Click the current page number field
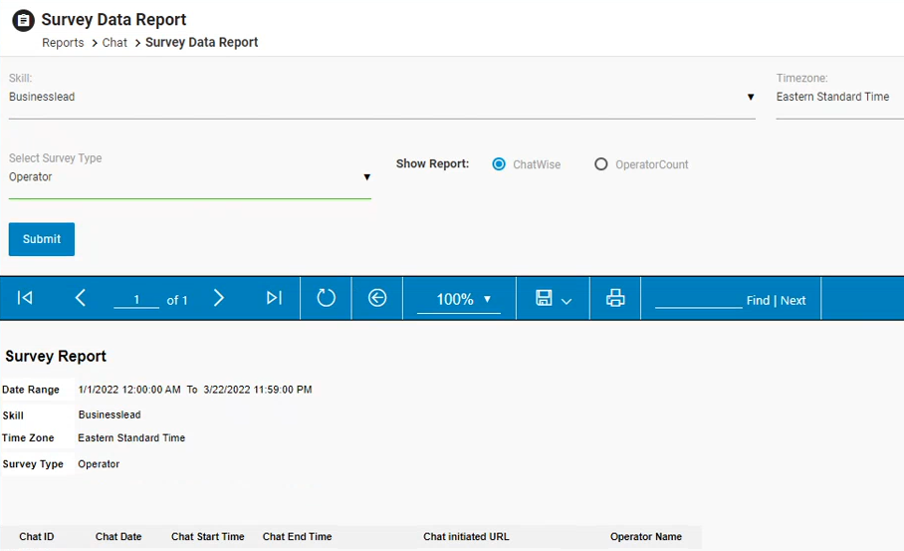 coord(136,300)
